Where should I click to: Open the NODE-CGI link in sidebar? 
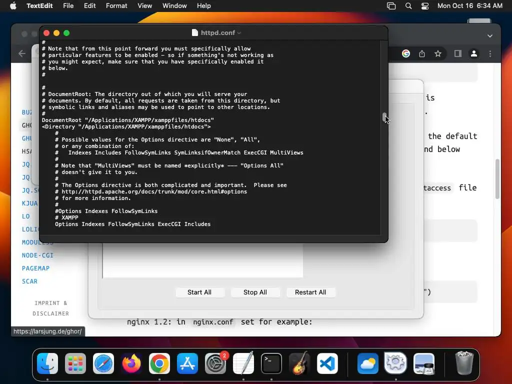37,255
